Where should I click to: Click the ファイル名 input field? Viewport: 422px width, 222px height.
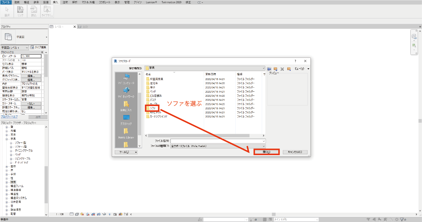218,141
